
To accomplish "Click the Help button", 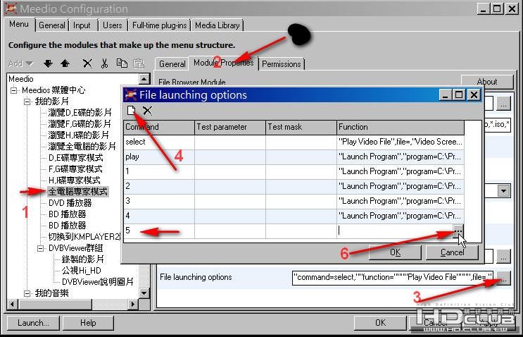I will (x=88, y=323).
